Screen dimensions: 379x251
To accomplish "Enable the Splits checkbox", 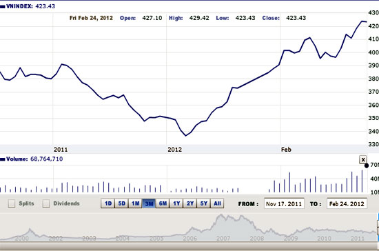I will click(12, 203).
